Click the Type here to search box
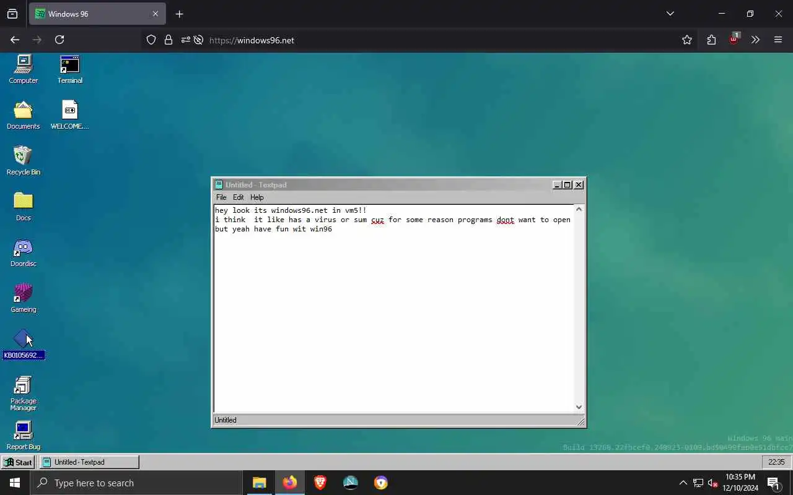Image resolution: width=793 pixels, height=495 pixels. coord(136,483)
